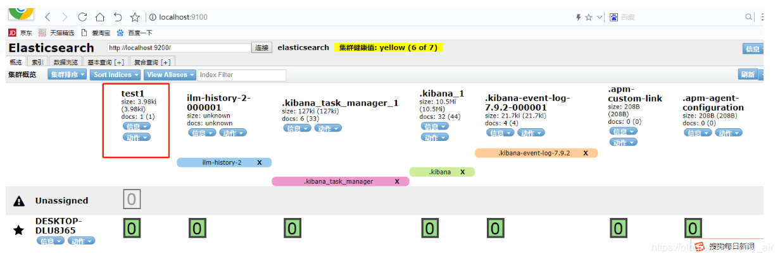The height and width of the screenshot is (259, 780).
Task: Click the Index Filter input box
Action: pos(242,75)
